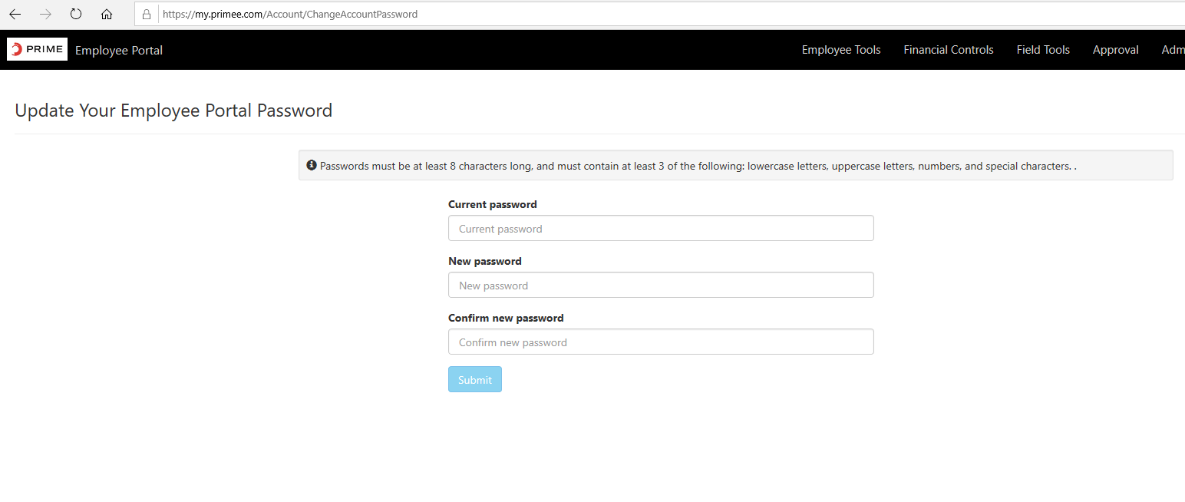Go to the browser home page icon
The width and height of the screenshot is (1185, 502).
point(107,15)
